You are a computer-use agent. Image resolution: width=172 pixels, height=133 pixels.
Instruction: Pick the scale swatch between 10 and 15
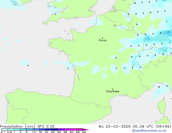pos(36,130)
